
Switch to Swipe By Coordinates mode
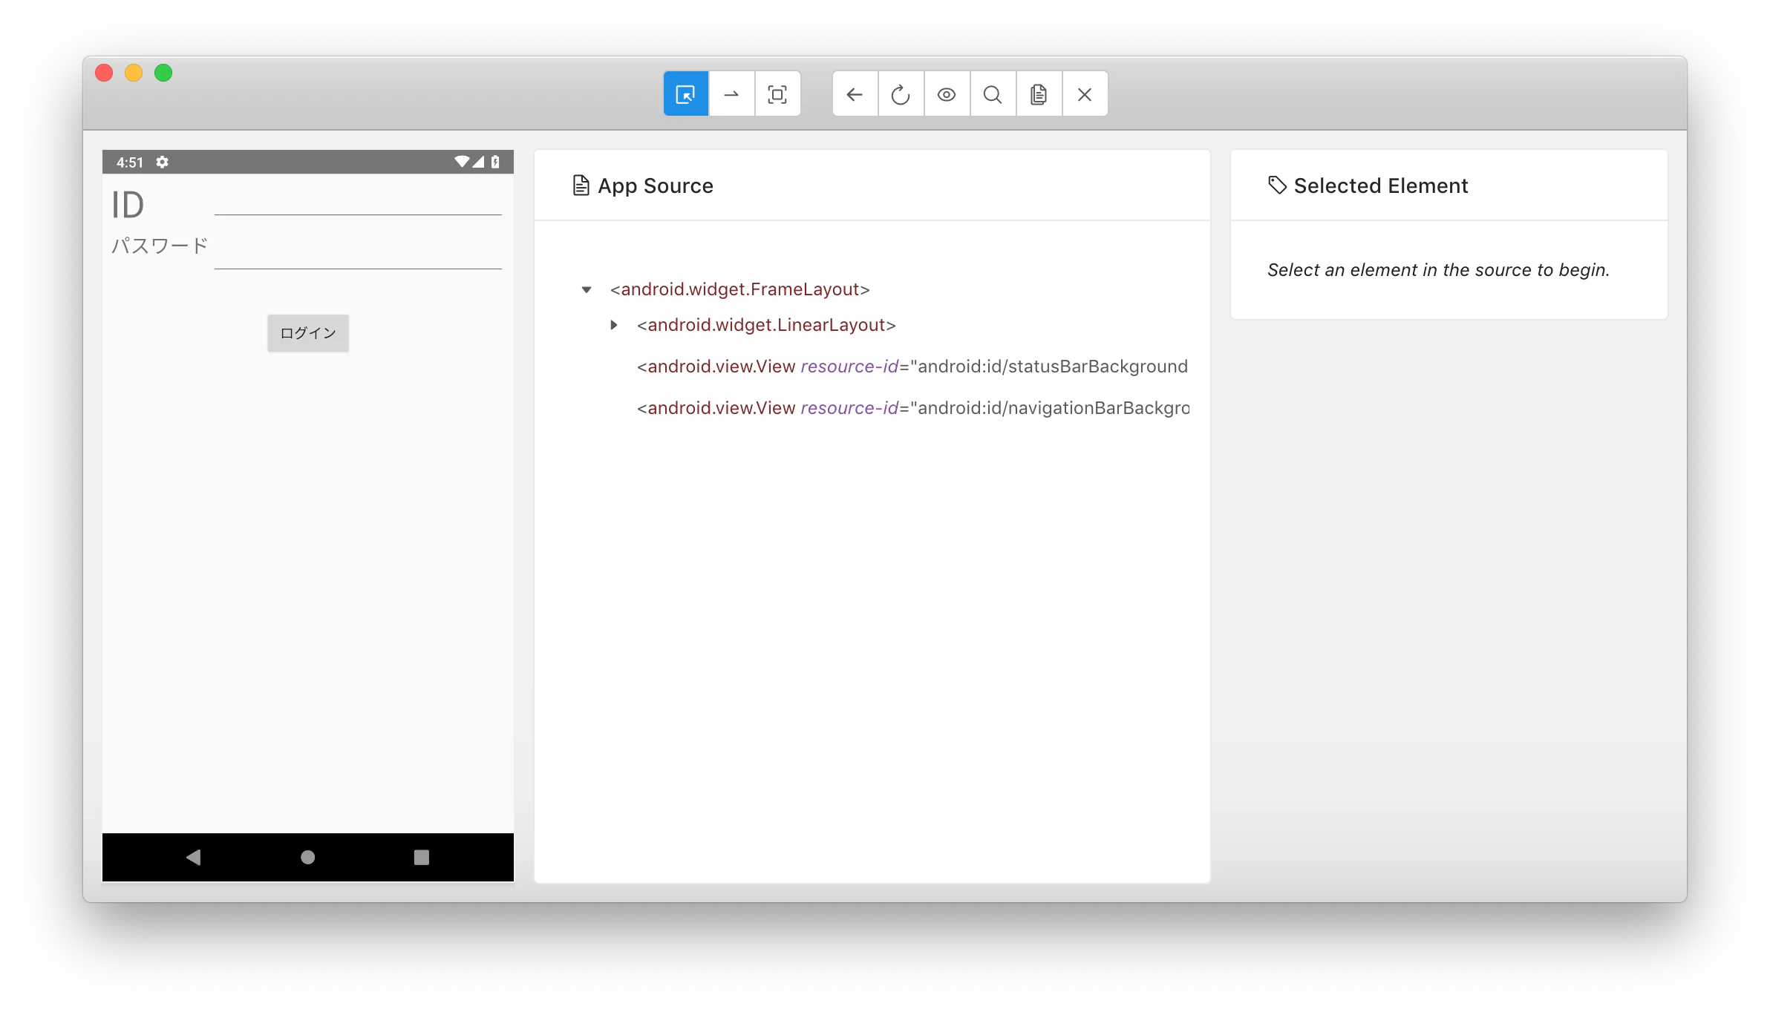[731, 94]
